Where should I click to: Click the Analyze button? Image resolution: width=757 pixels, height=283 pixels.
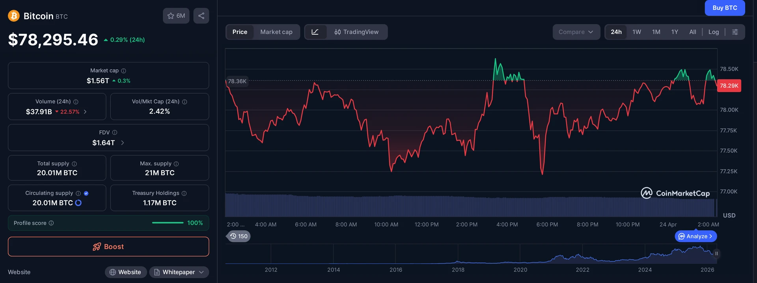click(x=696, y=236)
